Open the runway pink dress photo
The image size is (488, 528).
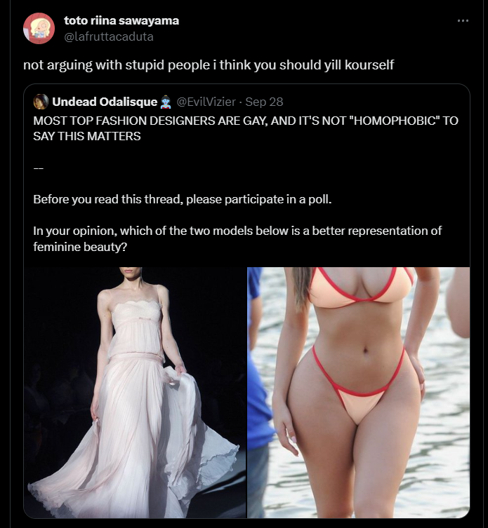coord(135,393)
